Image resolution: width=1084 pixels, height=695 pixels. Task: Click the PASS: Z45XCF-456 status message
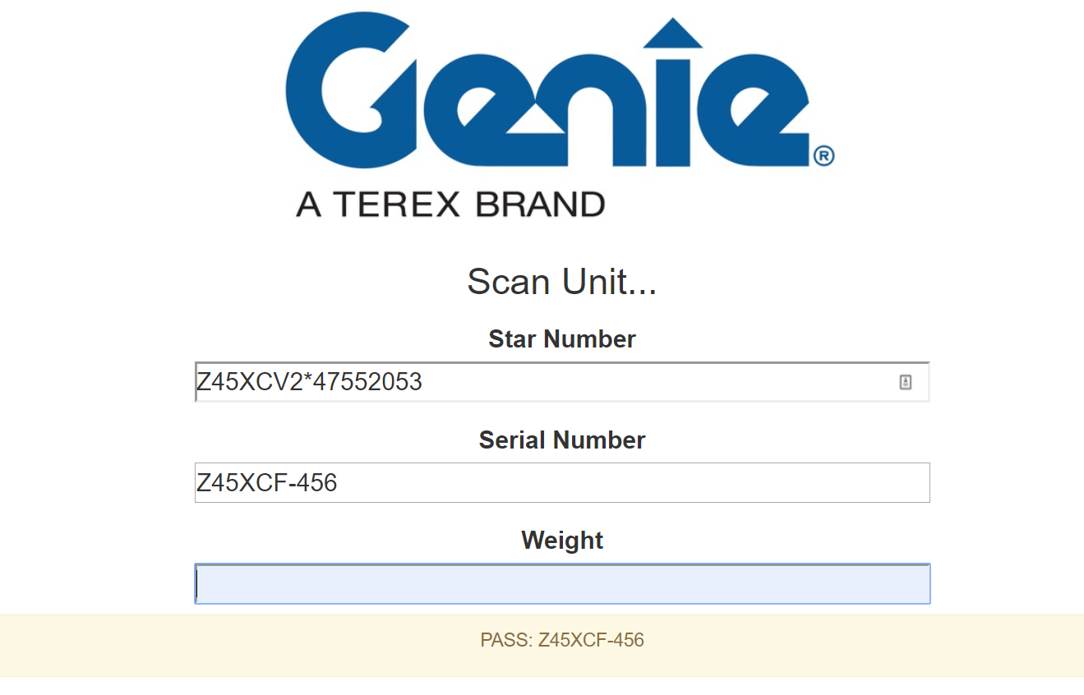coord(562,640)
